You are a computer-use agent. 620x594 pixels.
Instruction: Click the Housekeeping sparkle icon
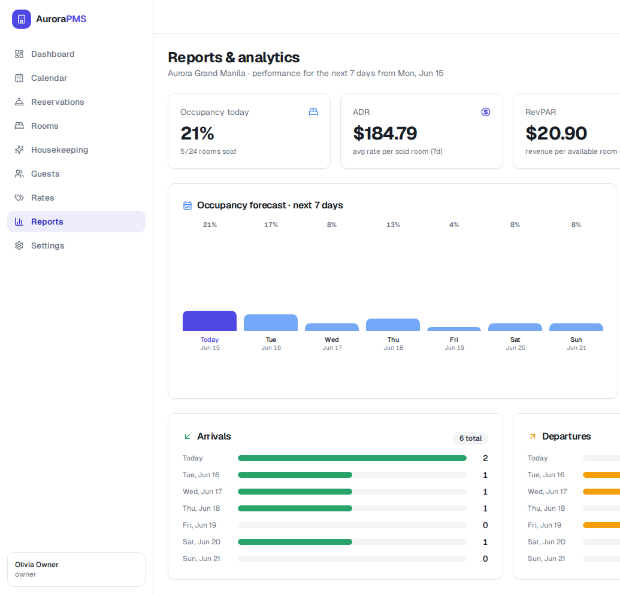[x=19, y=150]
